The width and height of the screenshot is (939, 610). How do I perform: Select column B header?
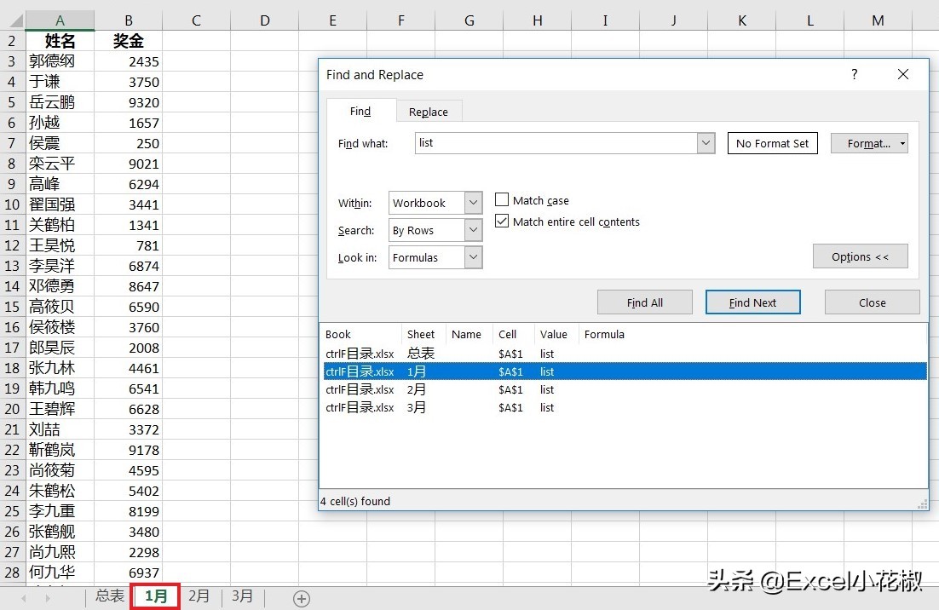pyautogui.click(x=128, y=21)
